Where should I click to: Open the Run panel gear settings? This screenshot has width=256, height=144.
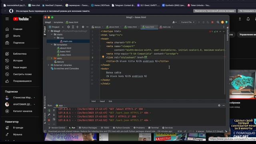219,106
